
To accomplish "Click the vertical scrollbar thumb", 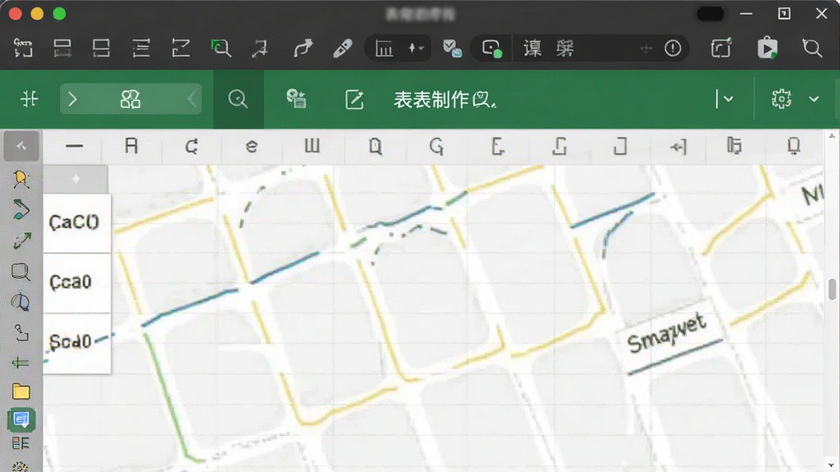I will 832,289.
